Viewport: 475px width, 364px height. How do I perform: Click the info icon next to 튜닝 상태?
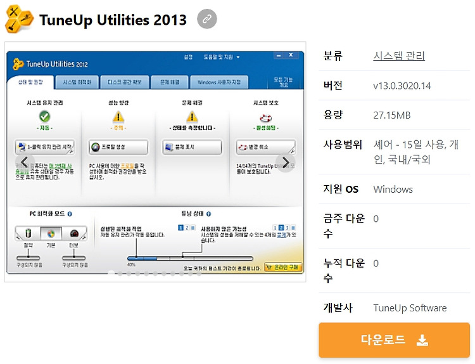[x=208, y=214]
